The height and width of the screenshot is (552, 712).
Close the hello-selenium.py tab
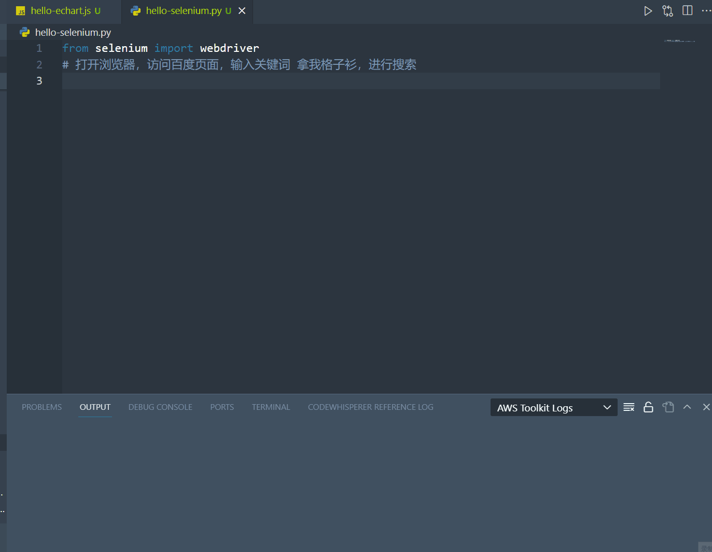coord(242,11)
